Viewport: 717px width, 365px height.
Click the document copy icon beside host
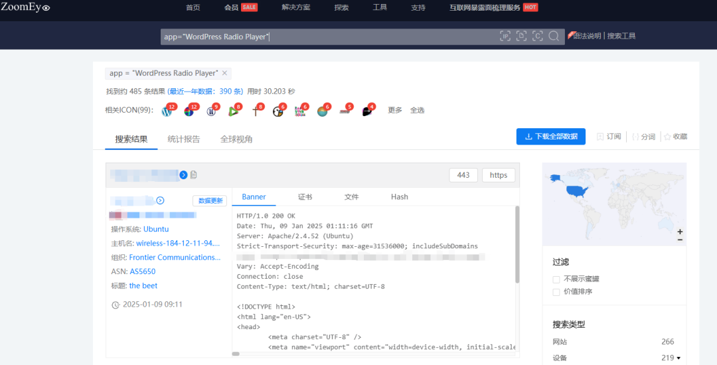(x=194, y=175)
